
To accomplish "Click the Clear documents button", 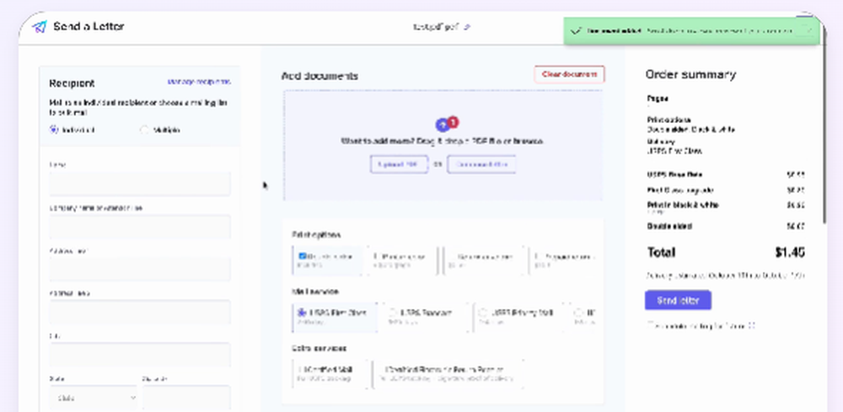I will (x=569, y=75).
